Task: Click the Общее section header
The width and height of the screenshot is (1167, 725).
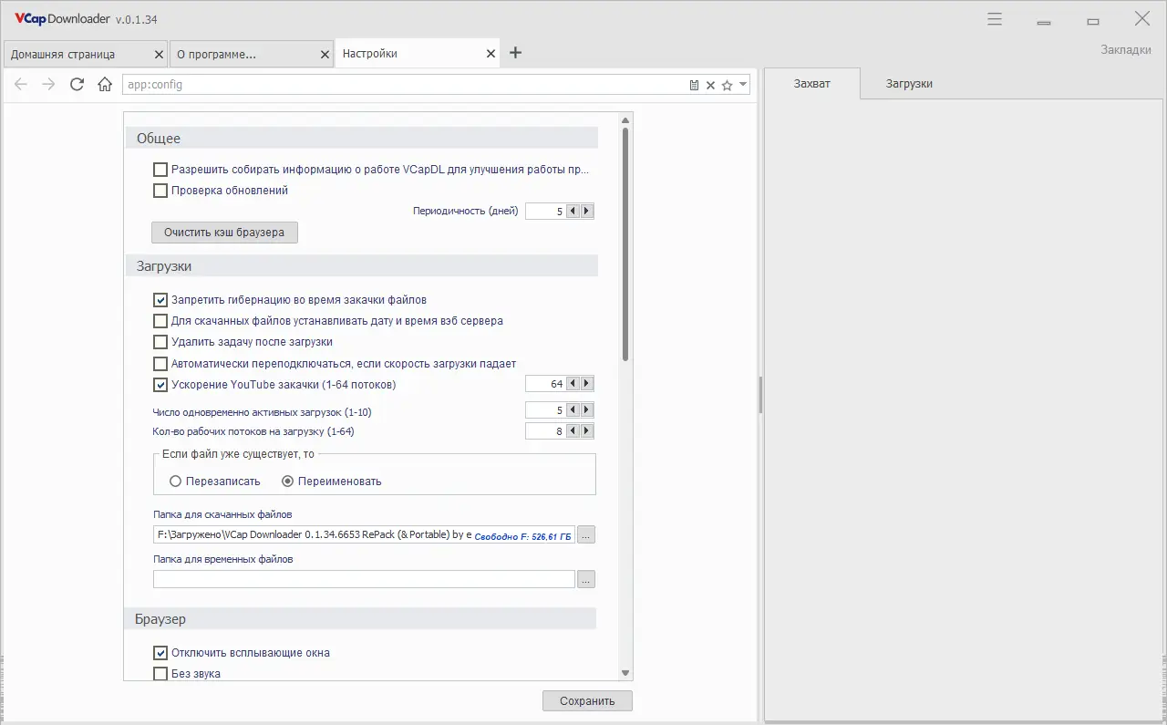Action: 361,139
